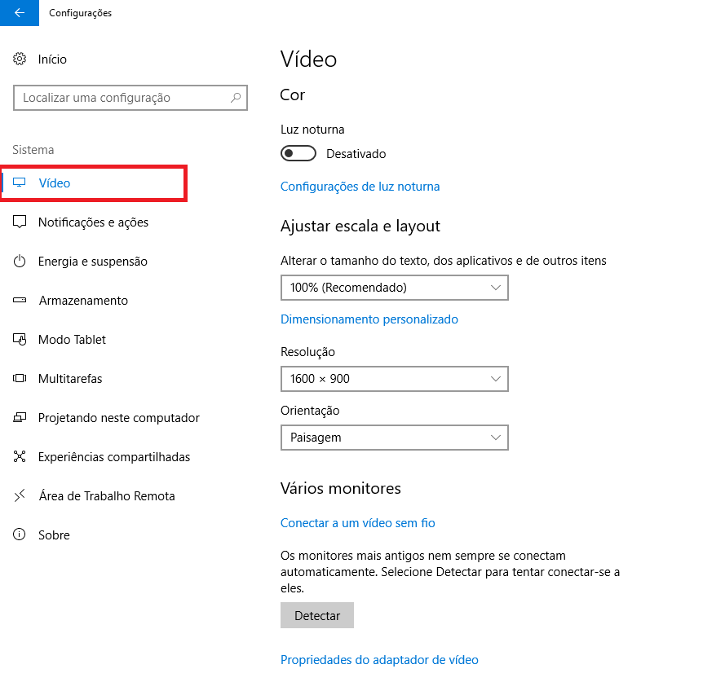Click the Projetando neste computador icon
The height and width of the screenshot is (682, 725).
(20, 417)
